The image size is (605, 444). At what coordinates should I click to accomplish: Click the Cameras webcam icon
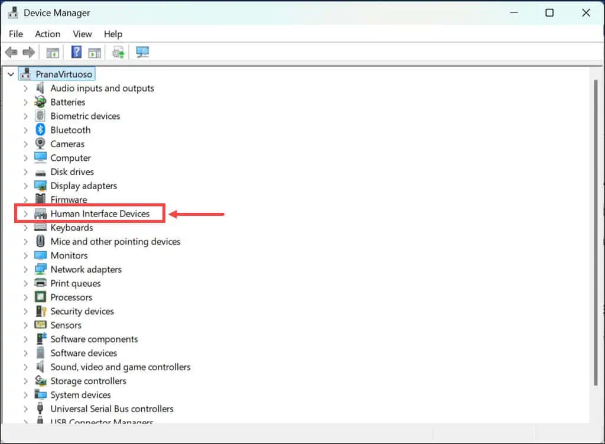coord(40,144)
